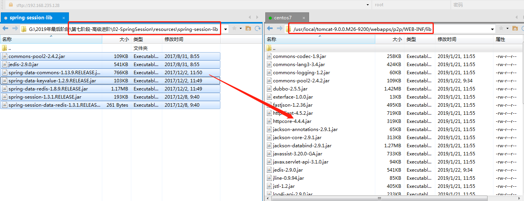
Task: Expand the local path history dropdown
Action: click(x=225, y=29)
